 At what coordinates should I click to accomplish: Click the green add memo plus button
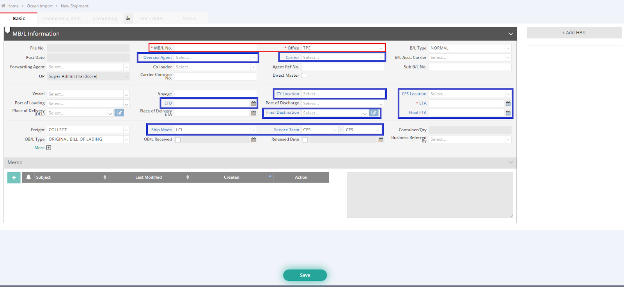click(14, 178)
